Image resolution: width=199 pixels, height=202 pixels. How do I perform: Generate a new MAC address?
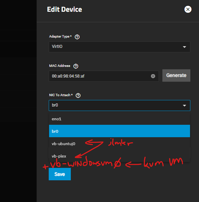click(176, 75)
